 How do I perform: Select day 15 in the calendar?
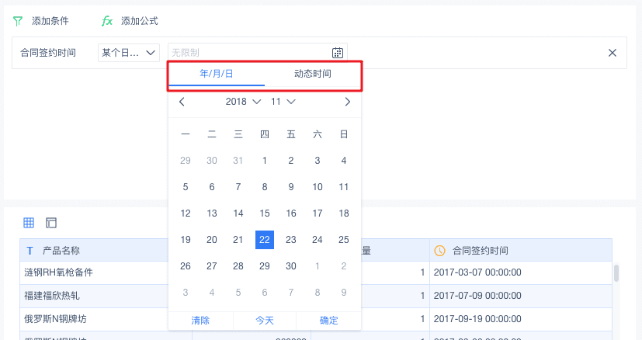[265, 213]
